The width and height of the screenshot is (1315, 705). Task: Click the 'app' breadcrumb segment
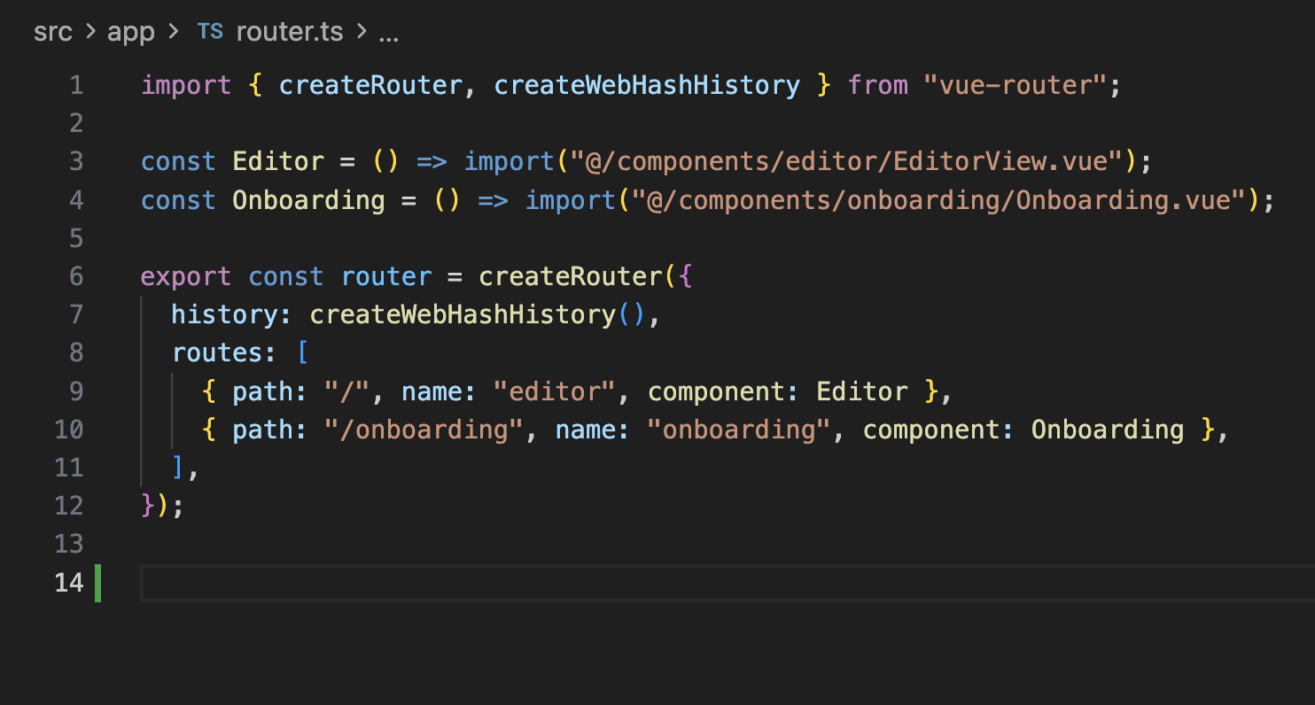(131, 33)
